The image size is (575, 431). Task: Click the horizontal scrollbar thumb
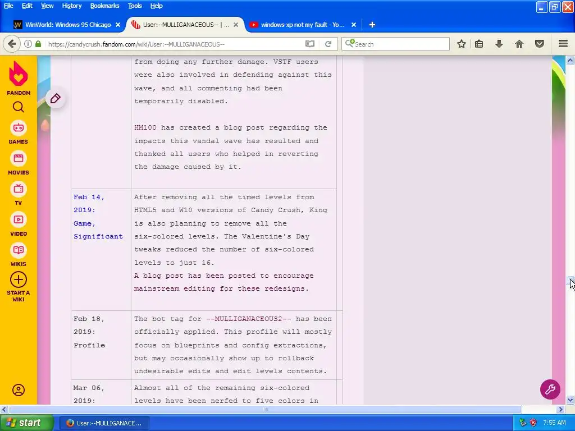(x=265, y=409)
